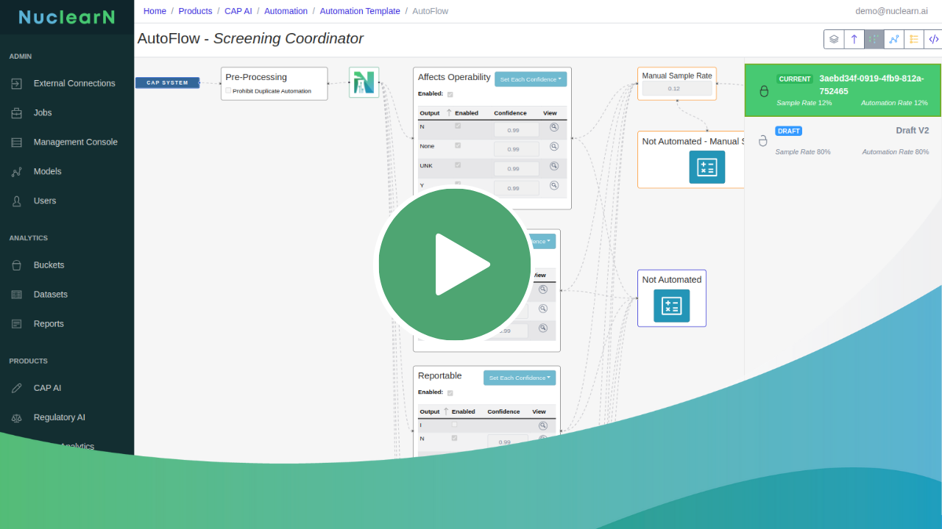
Task: View the UNK output in Affects Operability
Action: click(554, 166)
